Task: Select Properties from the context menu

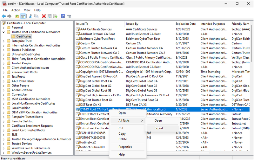Action: pyautogui.click(x=125, y=147)
